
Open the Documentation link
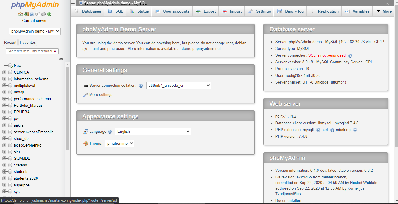click(x=288, y=201)
